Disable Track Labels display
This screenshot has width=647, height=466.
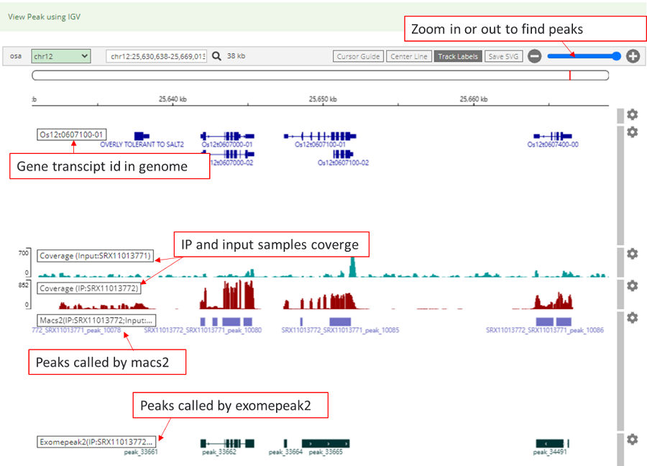tap(458, 56)
